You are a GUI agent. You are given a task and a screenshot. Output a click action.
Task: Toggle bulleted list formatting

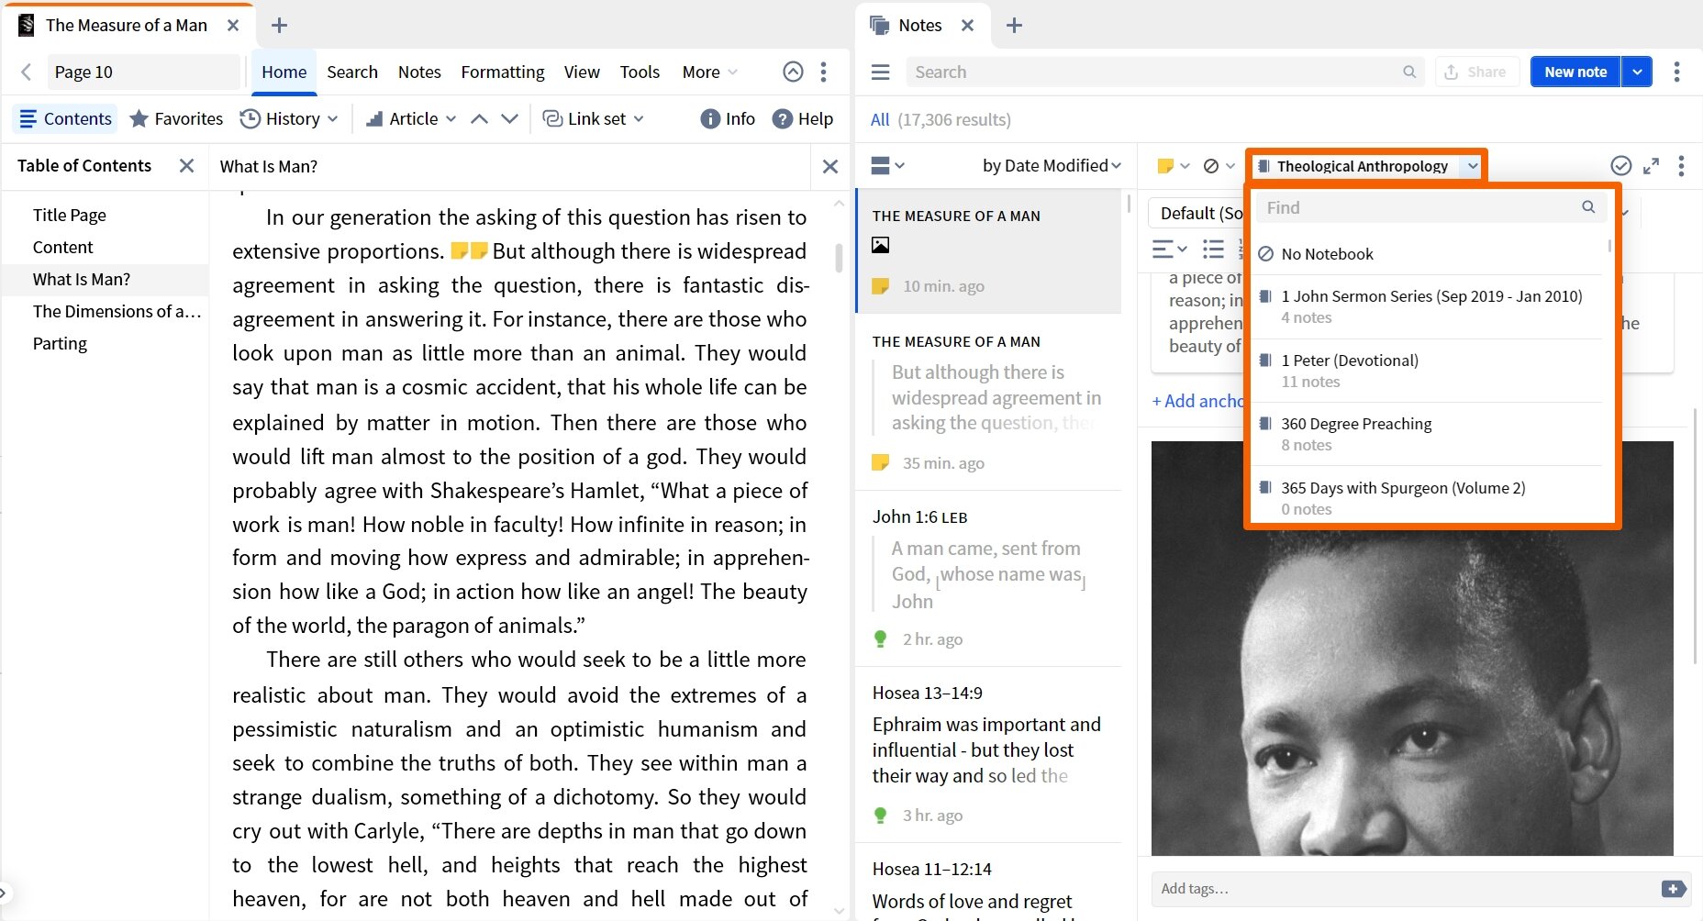tap(1213, 249)
